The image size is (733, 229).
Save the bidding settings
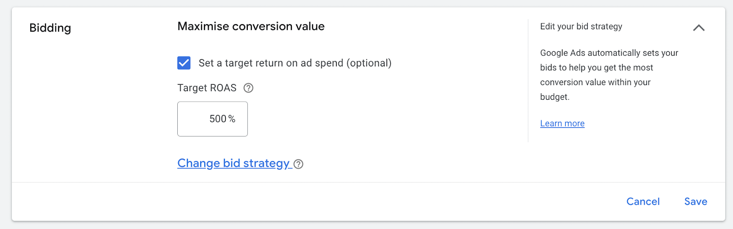click(695, 202)
